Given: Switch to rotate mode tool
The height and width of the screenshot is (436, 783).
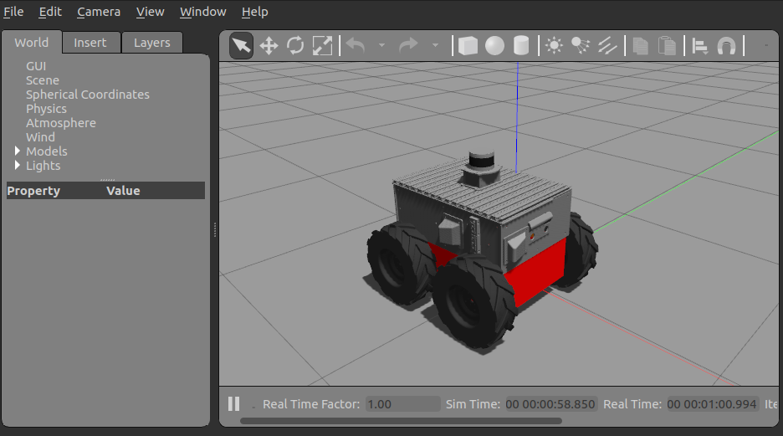Looking at the screenshot, I should pos(295,45).
